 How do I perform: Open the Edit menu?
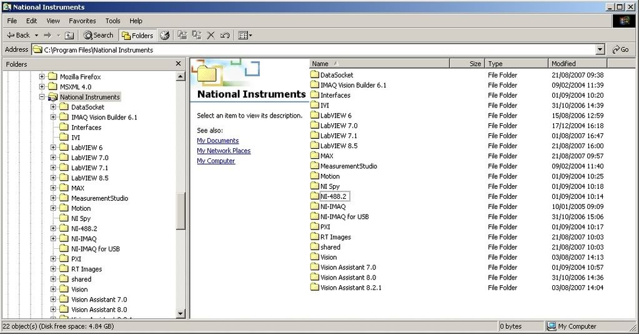click(31, 21)
